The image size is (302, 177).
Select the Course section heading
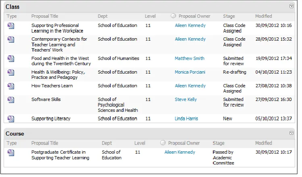pos(15,134)
